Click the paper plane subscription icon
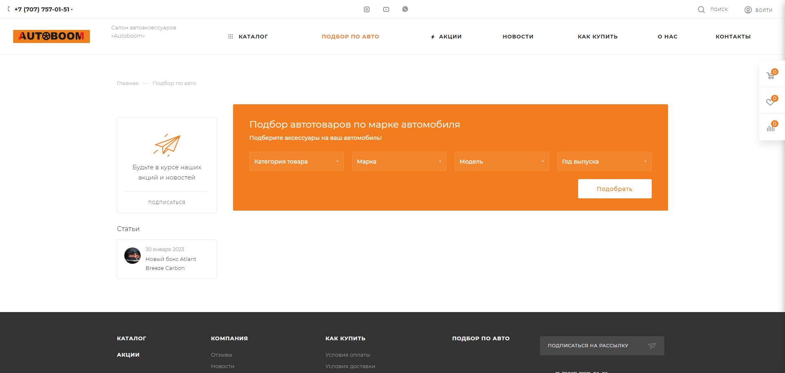The width and height of the screenshot is (785, 373). (x=167, y=145)
